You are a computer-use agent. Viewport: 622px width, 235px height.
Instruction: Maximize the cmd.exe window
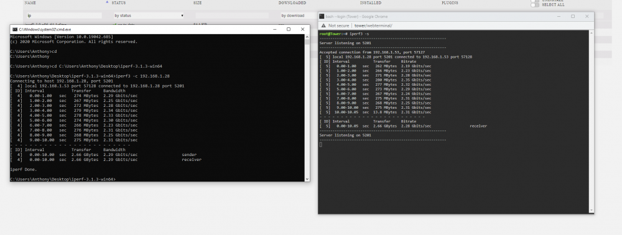(289, 29)
